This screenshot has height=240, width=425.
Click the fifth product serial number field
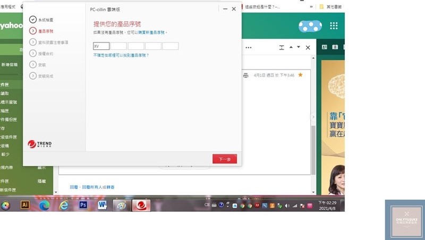tap(170, 46)
